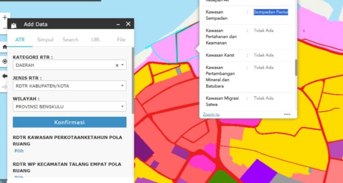Viewport: 343px width, 183px height.
Task: Open the Search tab in Add Data
Action: coord(70,40)
